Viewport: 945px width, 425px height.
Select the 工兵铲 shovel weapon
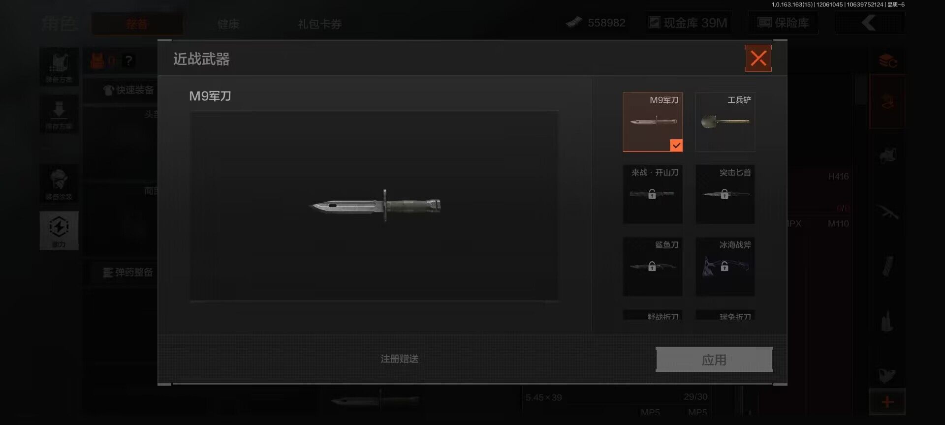[725, 121]
